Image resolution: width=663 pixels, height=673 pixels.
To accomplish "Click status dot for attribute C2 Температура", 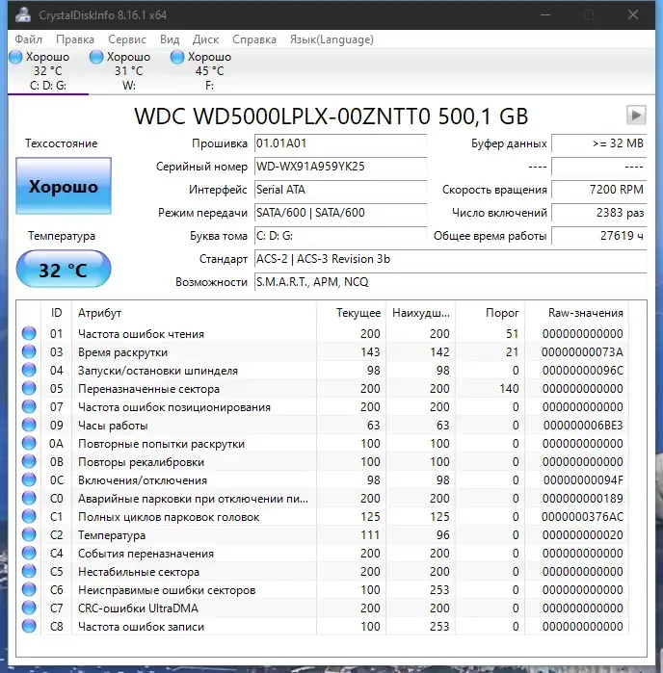I will pos(29,534).
